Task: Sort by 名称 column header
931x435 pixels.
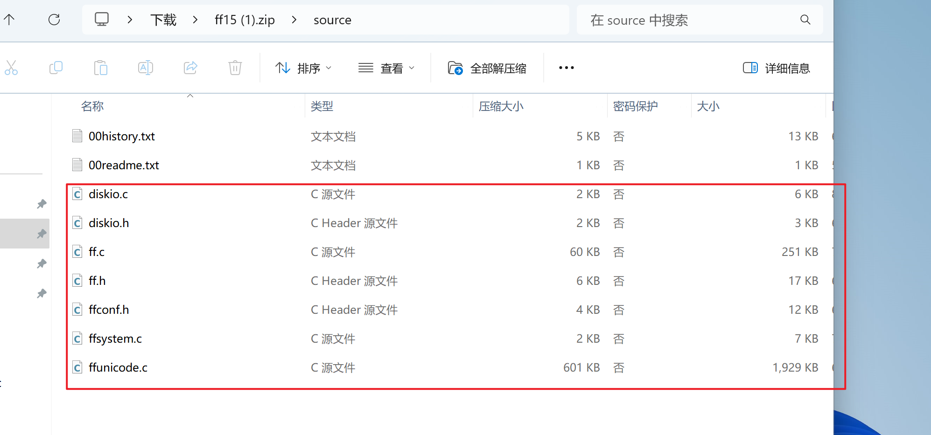Action: [x=92, y=106]
